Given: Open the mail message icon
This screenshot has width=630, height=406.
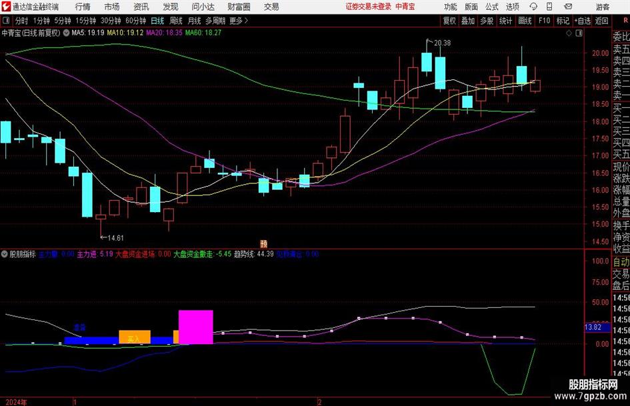Looking at the screenshot, I should tap(568, 7).
